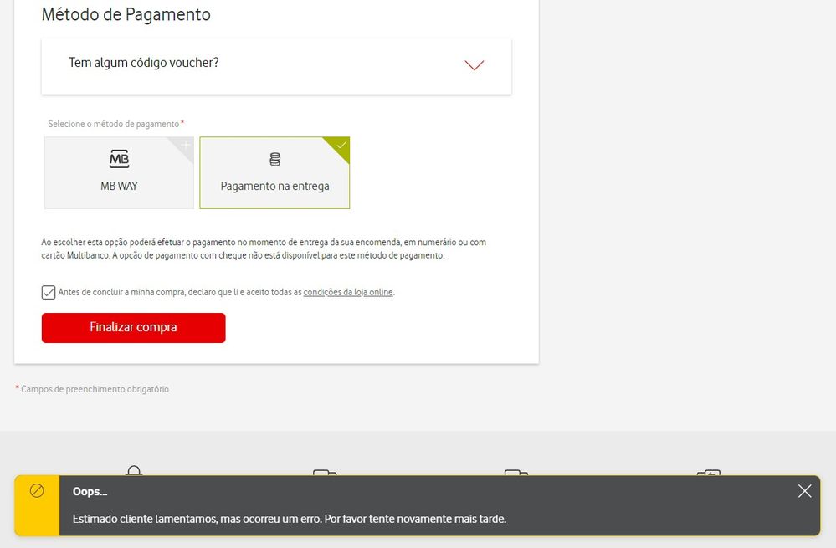836x548 pixels.
Task: Click the prohibited-sign icon in the error banner
Action: pos(37,491)
